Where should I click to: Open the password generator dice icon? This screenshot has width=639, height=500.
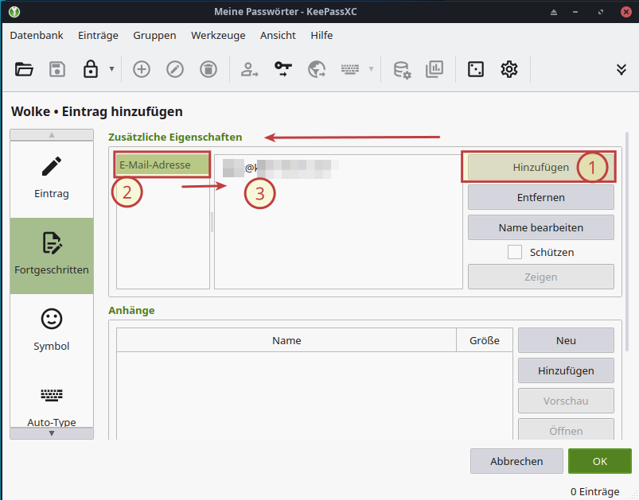click(x=475, y=69)
